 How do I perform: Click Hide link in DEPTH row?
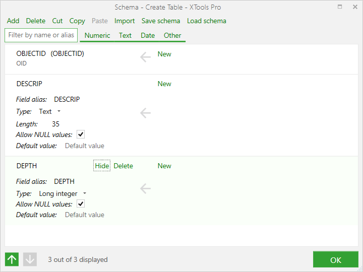(x=102, y=166)
